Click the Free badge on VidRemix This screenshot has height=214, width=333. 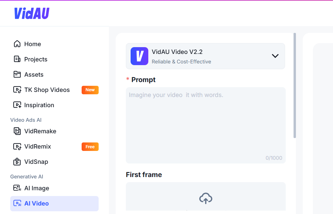tap(90, 147)
